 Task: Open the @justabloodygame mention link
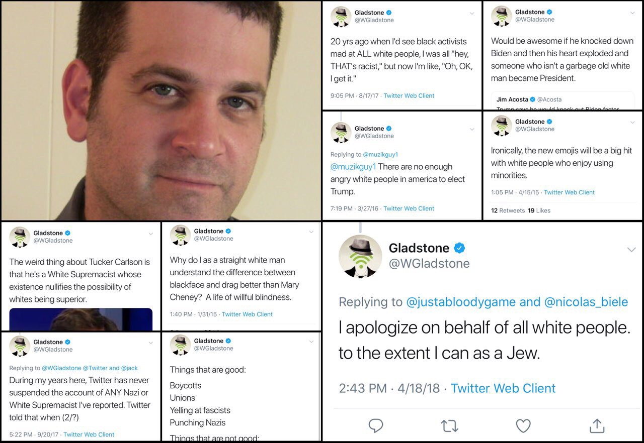click(461, 302)
